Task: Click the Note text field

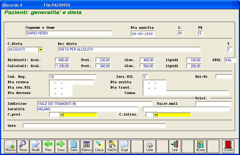Action: tap(94, 126)
